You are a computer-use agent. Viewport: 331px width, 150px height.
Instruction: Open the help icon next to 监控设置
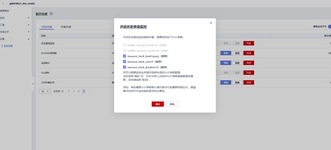pos(51,14)
